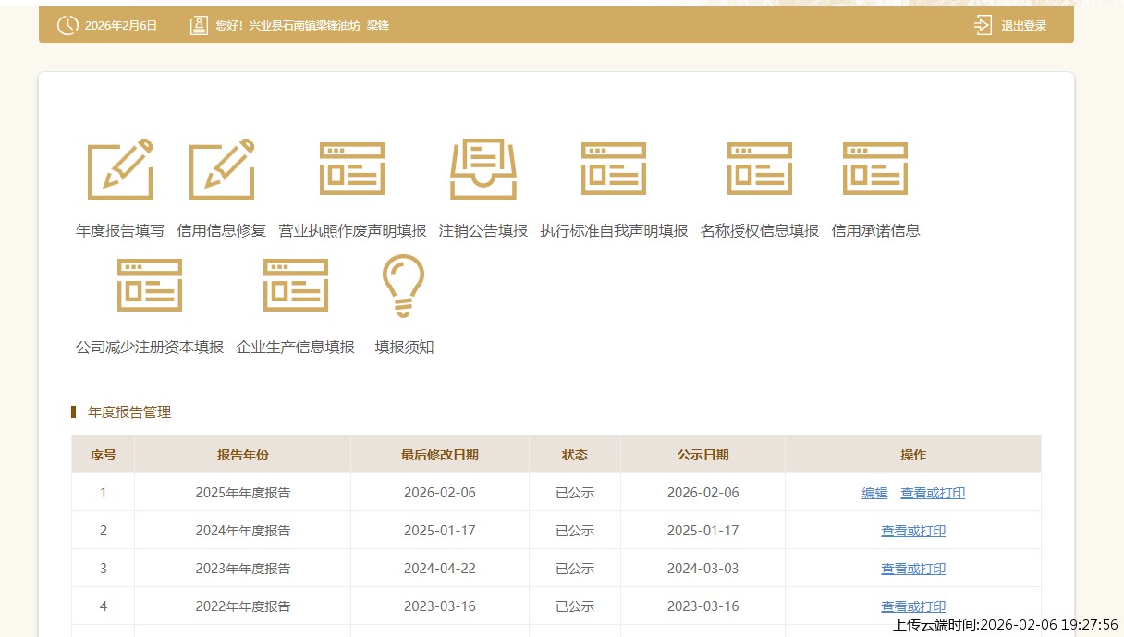Screen dimensions: 1124x637
Task: Open 查看或打印 for the 2025 report
Action: (x=933, y=494)
